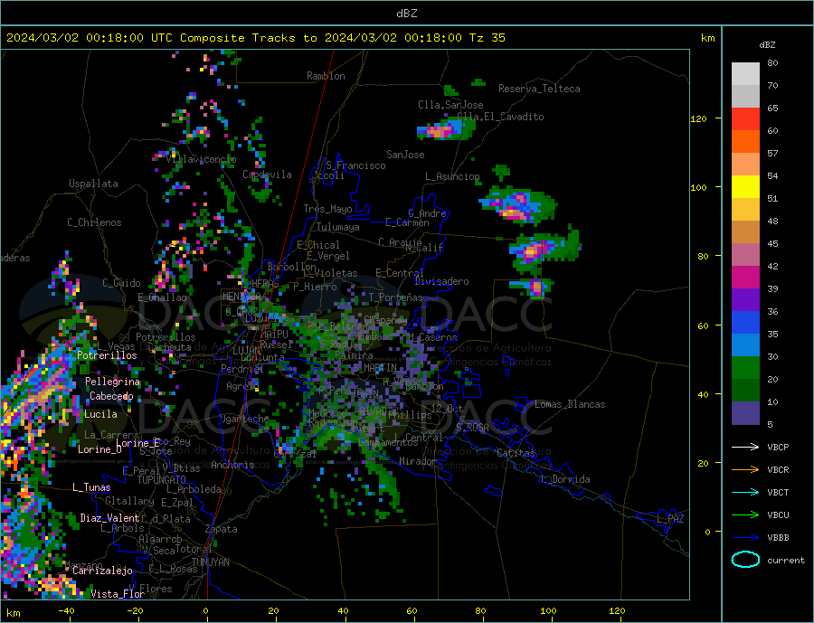Click the 'Composite Tracks' timestamp header text
The image size is (814, 623).
point(255,38)
